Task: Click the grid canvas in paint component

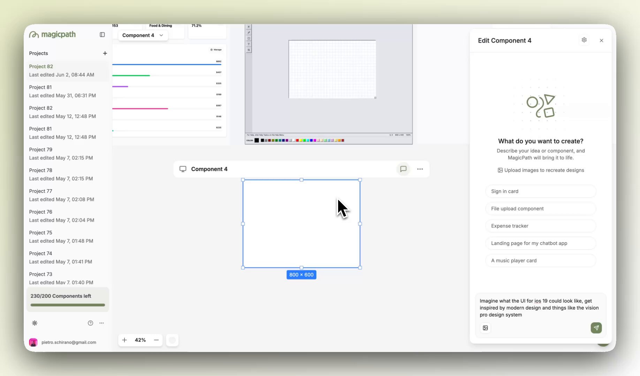Action: [x=332, y=69]
